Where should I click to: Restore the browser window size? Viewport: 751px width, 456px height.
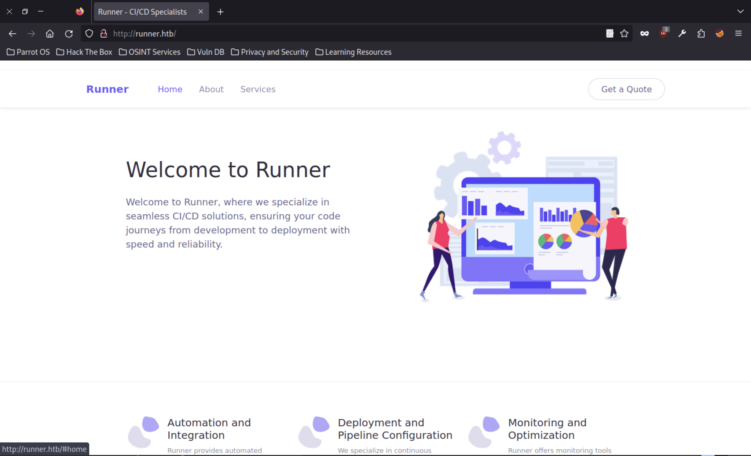(25, 12)
